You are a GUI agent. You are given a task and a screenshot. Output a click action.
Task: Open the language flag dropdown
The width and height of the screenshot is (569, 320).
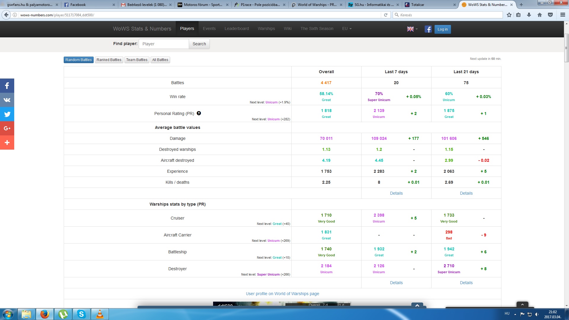click(412, 29)
